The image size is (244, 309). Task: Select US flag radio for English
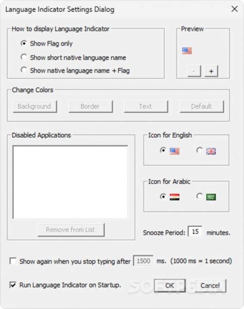163,150
